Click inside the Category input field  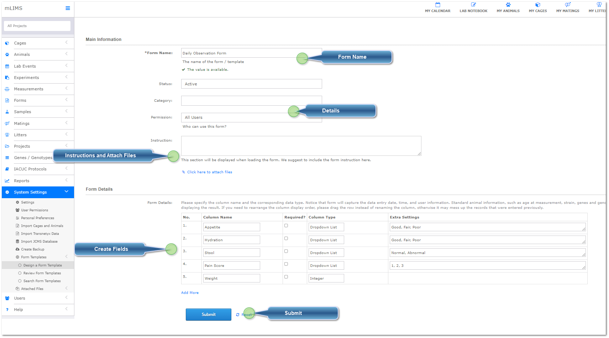251,100
